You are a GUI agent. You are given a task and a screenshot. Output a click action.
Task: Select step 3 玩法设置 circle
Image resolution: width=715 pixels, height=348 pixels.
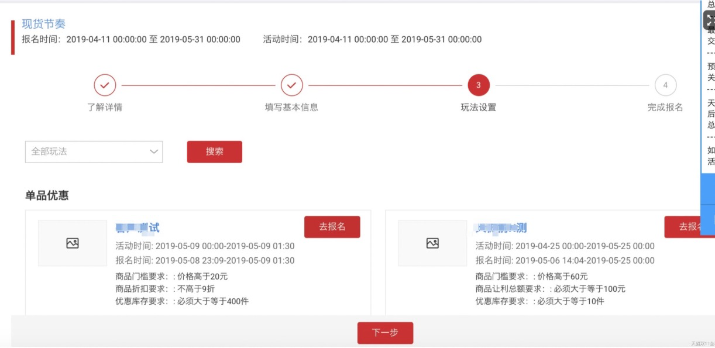(478, 85)
